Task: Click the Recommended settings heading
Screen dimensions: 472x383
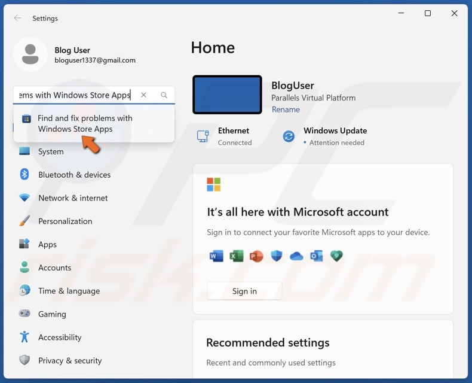Action: [x=268, y=342]
